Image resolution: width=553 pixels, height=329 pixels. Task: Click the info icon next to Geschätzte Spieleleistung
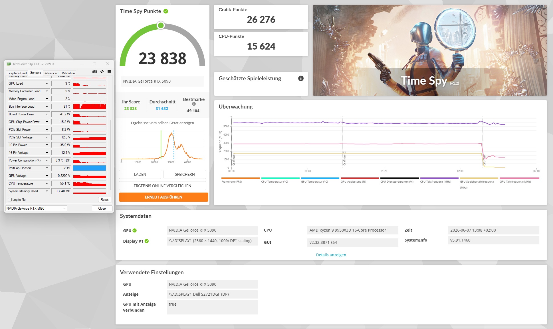(x=301, y=78)
